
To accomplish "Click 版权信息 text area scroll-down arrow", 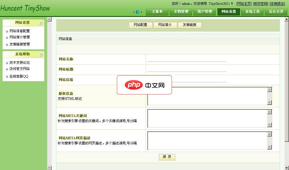I will (x=270, y=103).
